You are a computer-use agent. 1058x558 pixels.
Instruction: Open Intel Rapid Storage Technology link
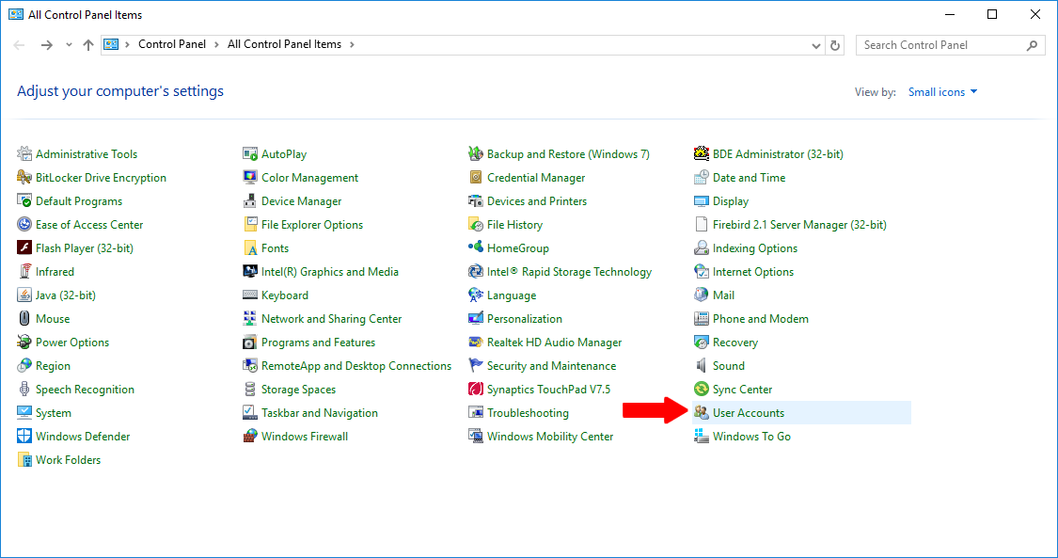click(x=570, y=272)
